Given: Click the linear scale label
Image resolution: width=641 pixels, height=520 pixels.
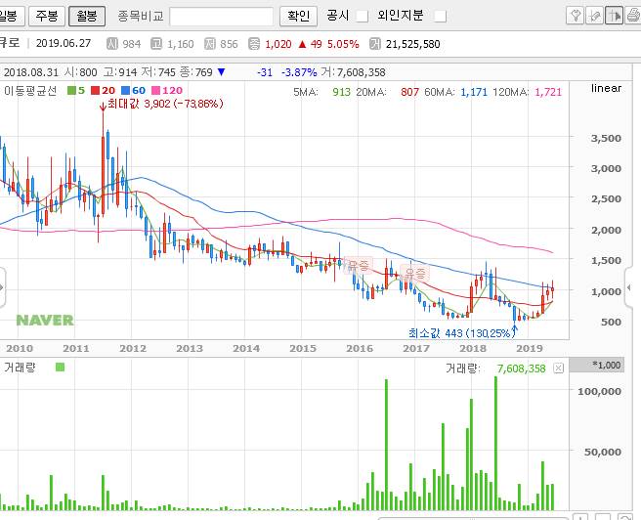Looking at the screenshot, I should [606, 88].
